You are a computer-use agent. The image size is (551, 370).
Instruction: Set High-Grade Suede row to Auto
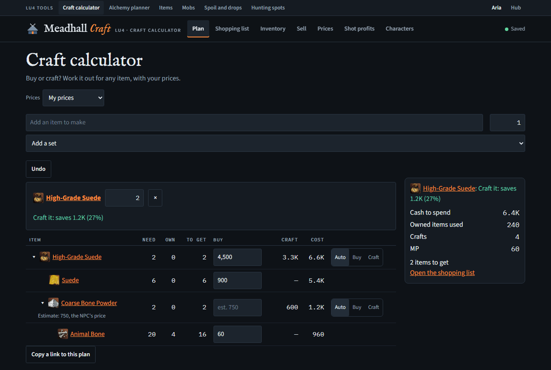coord(340,257)
